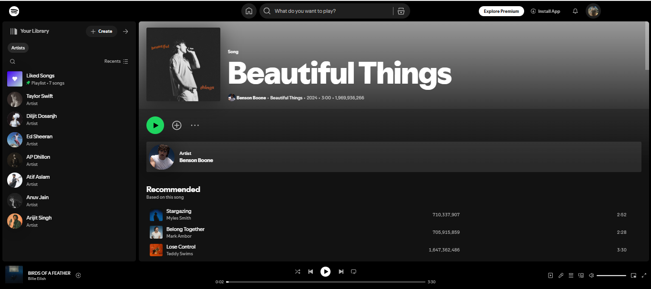Viewport: 651px width, 289px height.
Task: Open more options three-dots for the song
Action: point(195,125)
